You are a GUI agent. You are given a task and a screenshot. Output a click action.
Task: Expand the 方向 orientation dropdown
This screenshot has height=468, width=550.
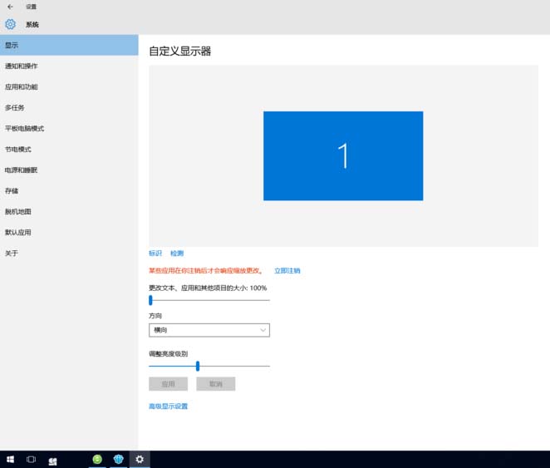pyautogui.click(x=209, y=330)
